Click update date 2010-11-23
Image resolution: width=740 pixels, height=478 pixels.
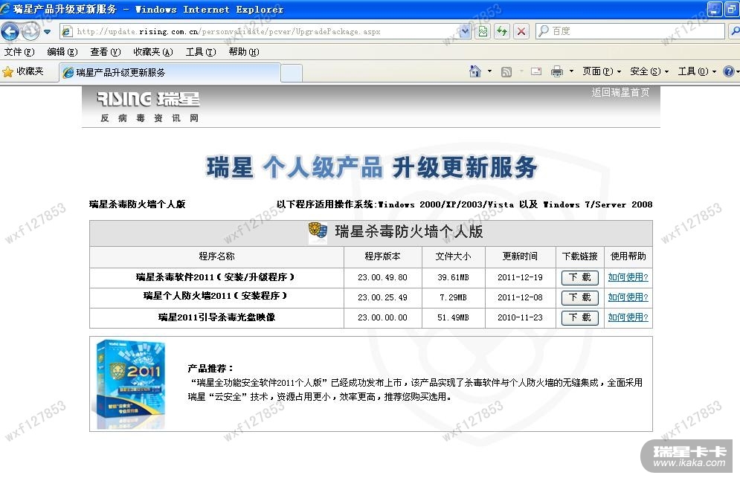pyautogui.click(x=520, y=317)
